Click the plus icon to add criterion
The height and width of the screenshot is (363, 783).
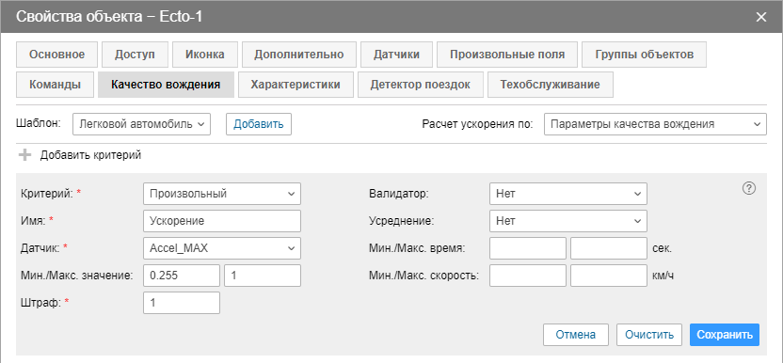(x=24, y=155)
